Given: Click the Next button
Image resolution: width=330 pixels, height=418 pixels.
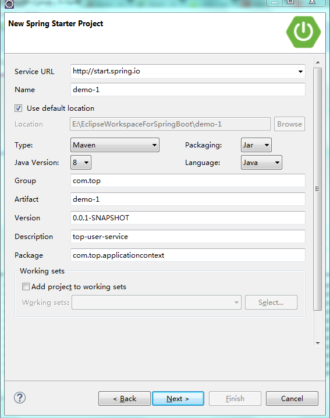Looking at the screenshot, I should [178, 399].
